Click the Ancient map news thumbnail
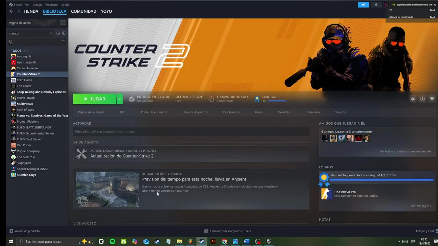Image resolution: width=438 pixels, height=246 pixels. 107,190
